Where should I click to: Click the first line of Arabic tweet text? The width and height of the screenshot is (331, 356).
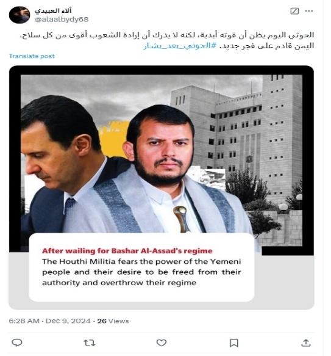click(x=167, y=35)
